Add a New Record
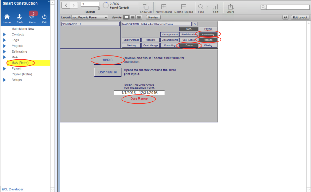This screenshot has width=311, height=192. [163, 7]
